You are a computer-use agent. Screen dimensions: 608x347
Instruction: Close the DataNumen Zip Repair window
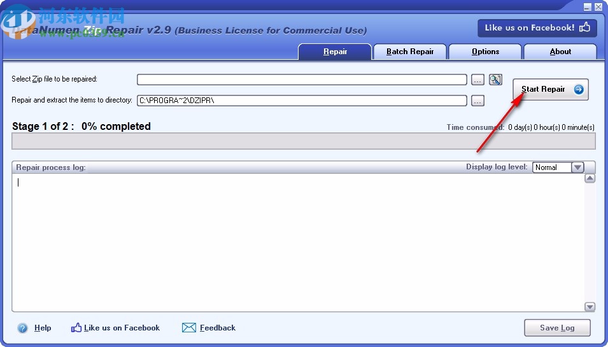pyautogui.click(x=598, y=7)
